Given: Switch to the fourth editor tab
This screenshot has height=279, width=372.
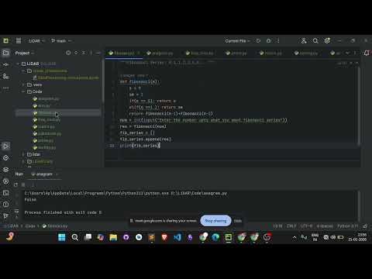Looking at the screenshot, I should [236, 53].
